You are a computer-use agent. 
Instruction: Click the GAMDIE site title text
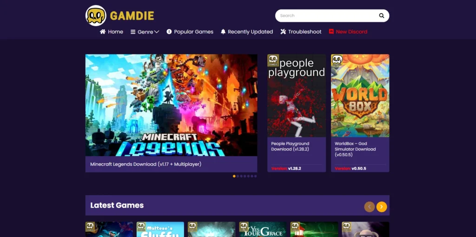(132, 16)
